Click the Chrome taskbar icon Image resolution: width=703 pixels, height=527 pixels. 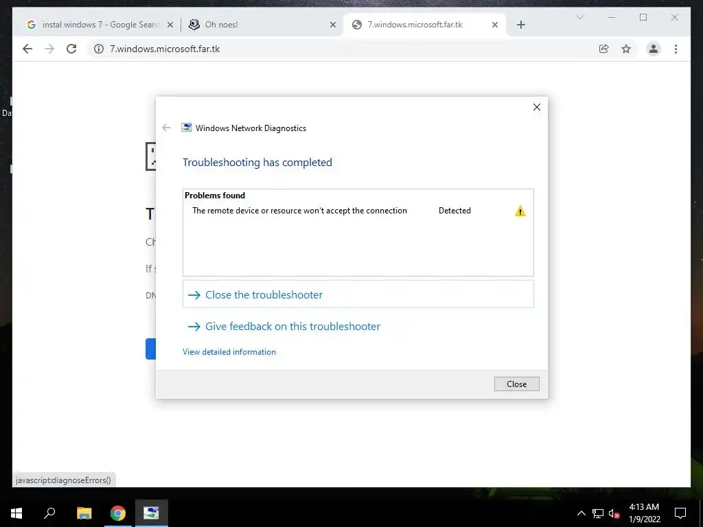(x=118, y=513)
